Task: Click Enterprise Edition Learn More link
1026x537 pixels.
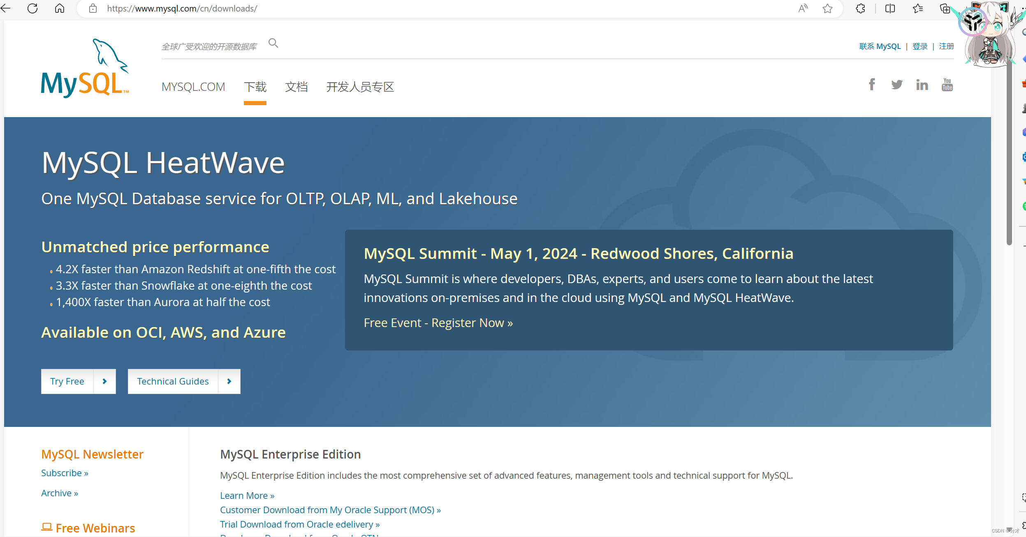Action: [x=247, y=496]
